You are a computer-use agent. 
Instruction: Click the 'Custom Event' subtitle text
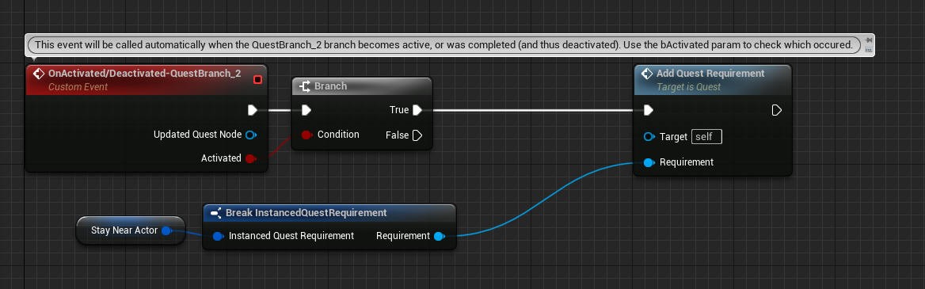(78, 87)
